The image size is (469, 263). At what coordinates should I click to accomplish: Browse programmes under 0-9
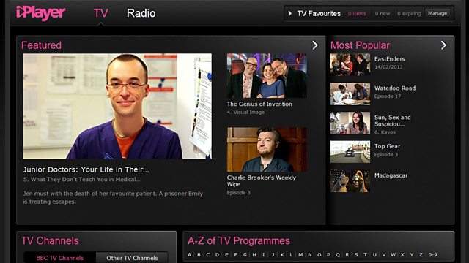click(x=432, y=255)
